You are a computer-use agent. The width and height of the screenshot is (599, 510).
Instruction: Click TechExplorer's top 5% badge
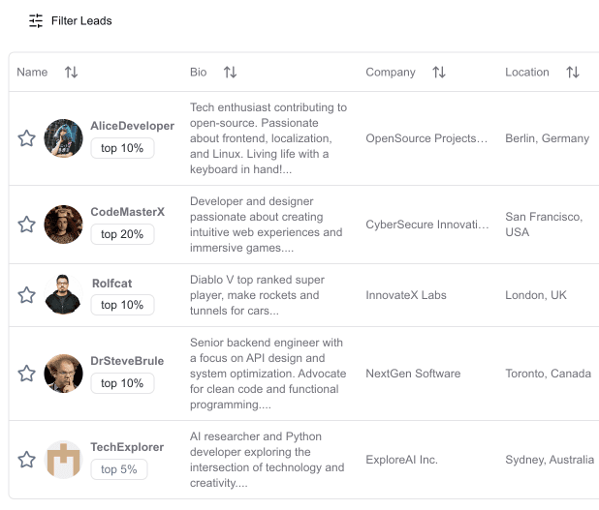[x=119, y=469]
